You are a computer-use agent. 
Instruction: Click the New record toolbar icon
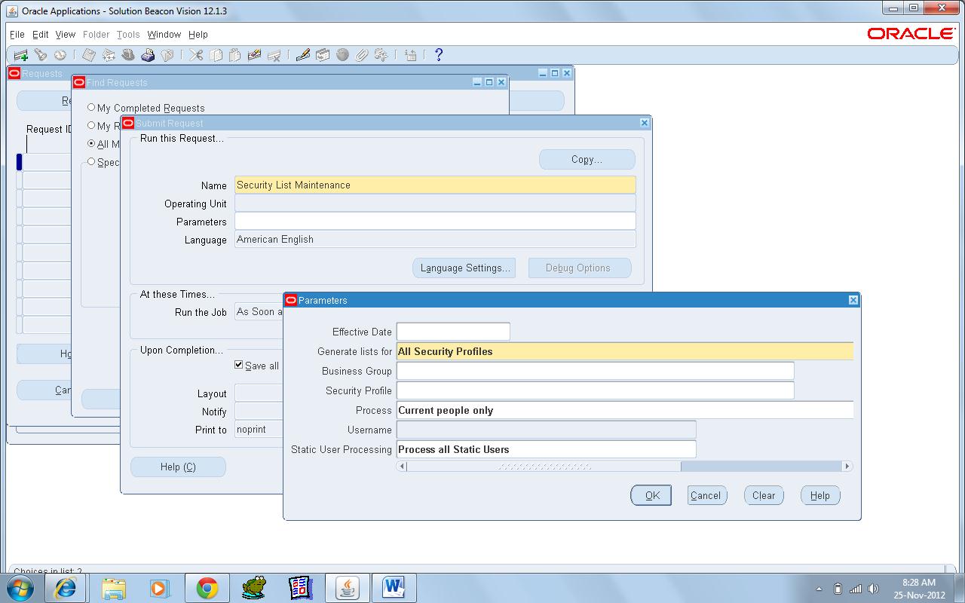(x=21, y=55)
